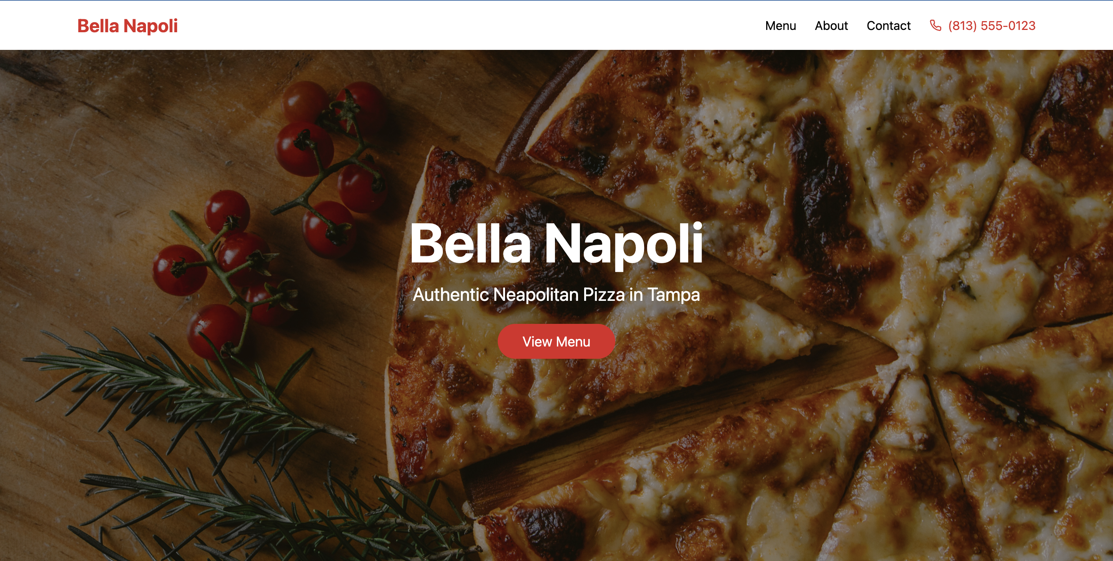Image resolution: width=1113 pixels, height=561 pixels.
Task: Open the Menu navigation link
Action: 780,26
